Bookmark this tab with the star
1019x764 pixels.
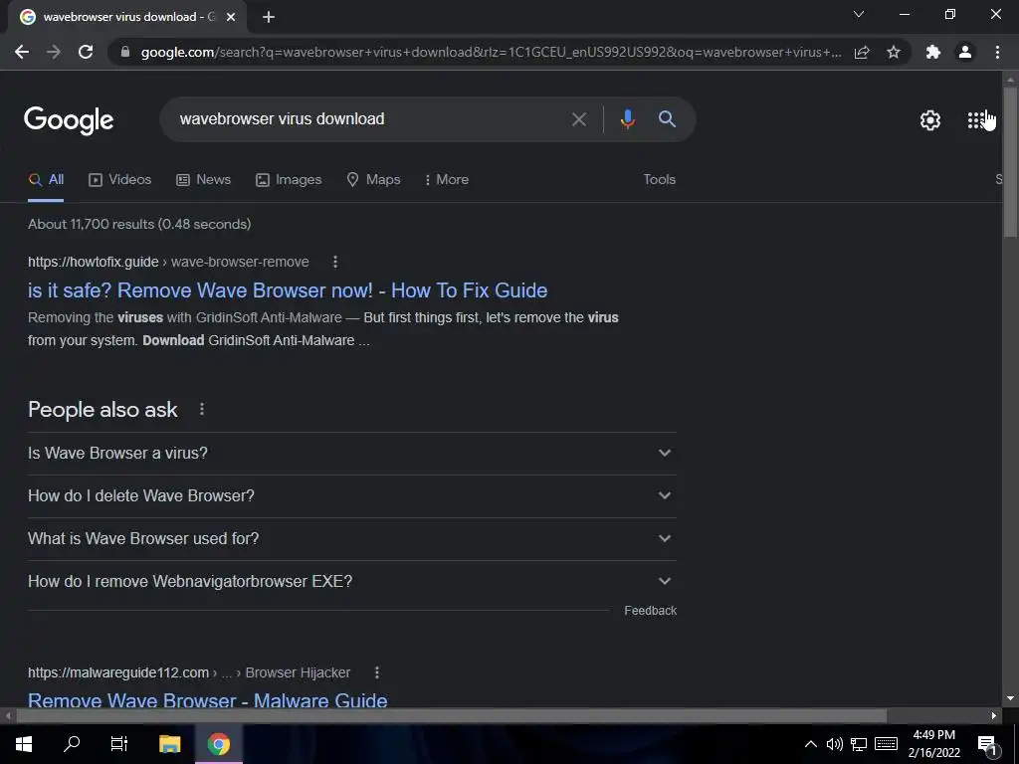pyautogui.click(x=894, y=52)
